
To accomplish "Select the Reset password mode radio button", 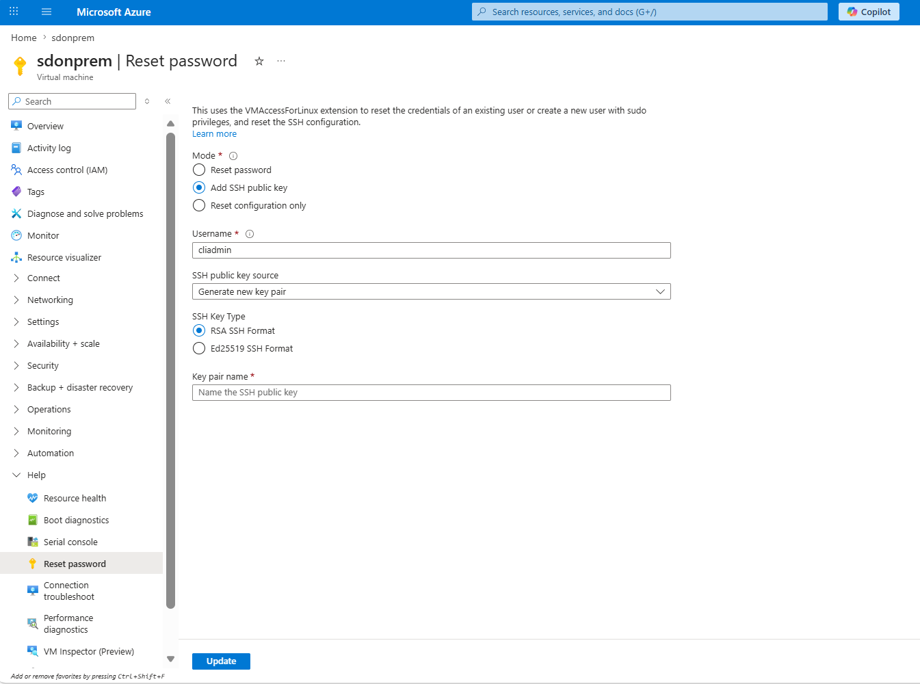I will 199,170.
